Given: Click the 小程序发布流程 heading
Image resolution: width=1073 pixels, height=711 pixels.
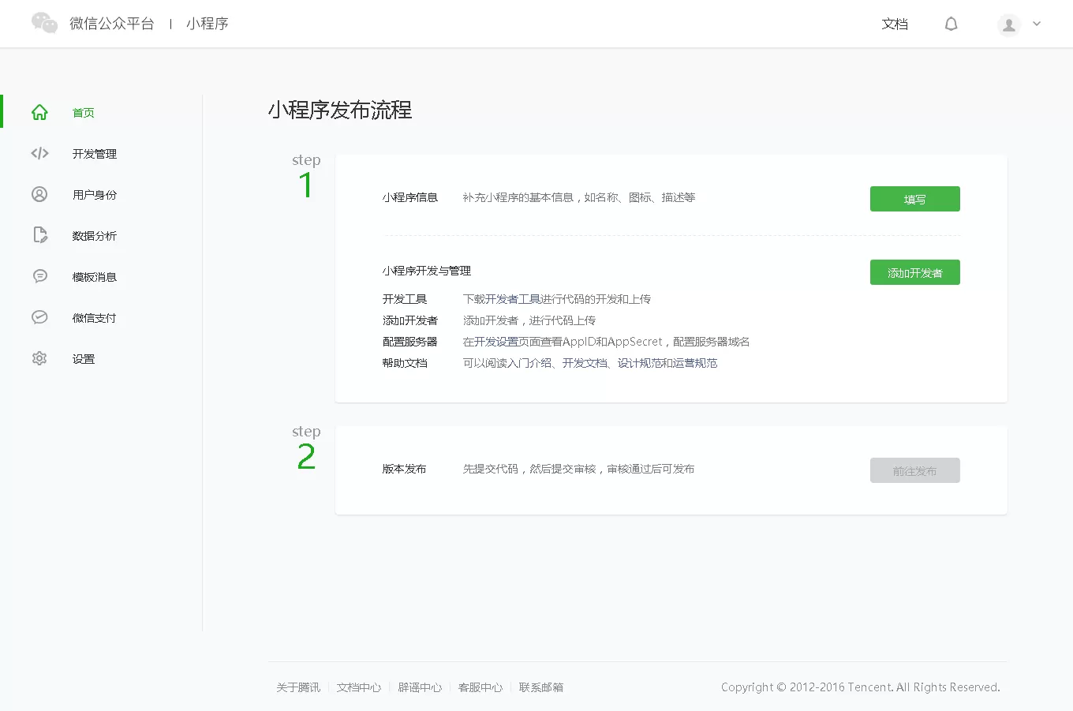Looking at the screenshot, I should tap(340, 110).
